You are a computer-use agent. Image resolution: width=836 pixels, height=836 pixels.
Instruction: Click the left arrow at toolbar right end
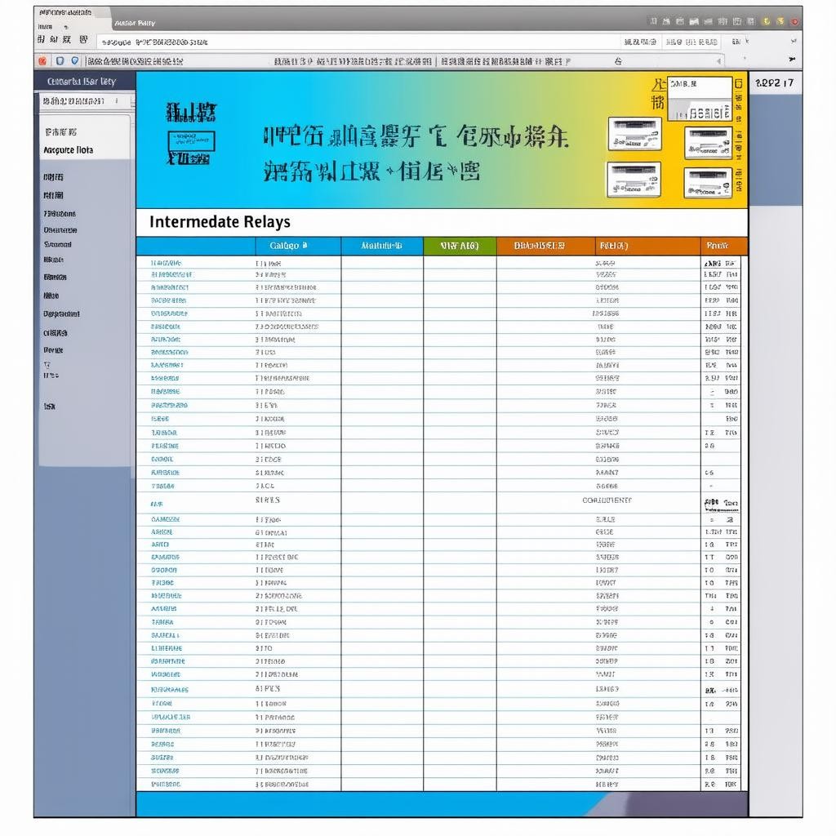718,61
